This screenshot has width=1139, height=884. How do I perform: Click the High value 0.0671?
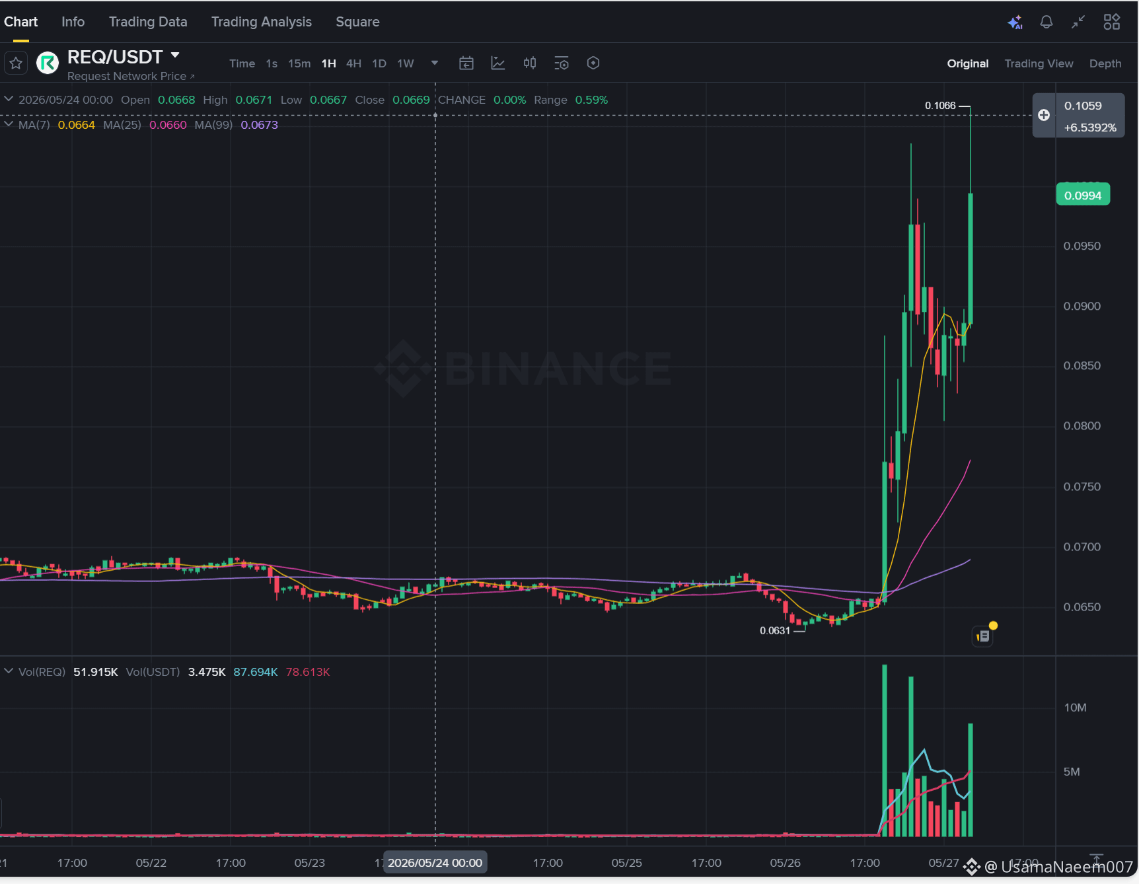point(254,100)
